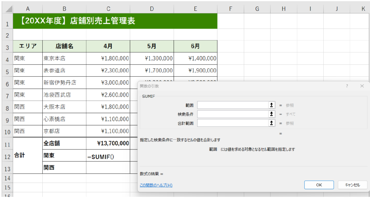Click the cell with =SUMIF() formula
370x198 pixels.
click(108, 156)
